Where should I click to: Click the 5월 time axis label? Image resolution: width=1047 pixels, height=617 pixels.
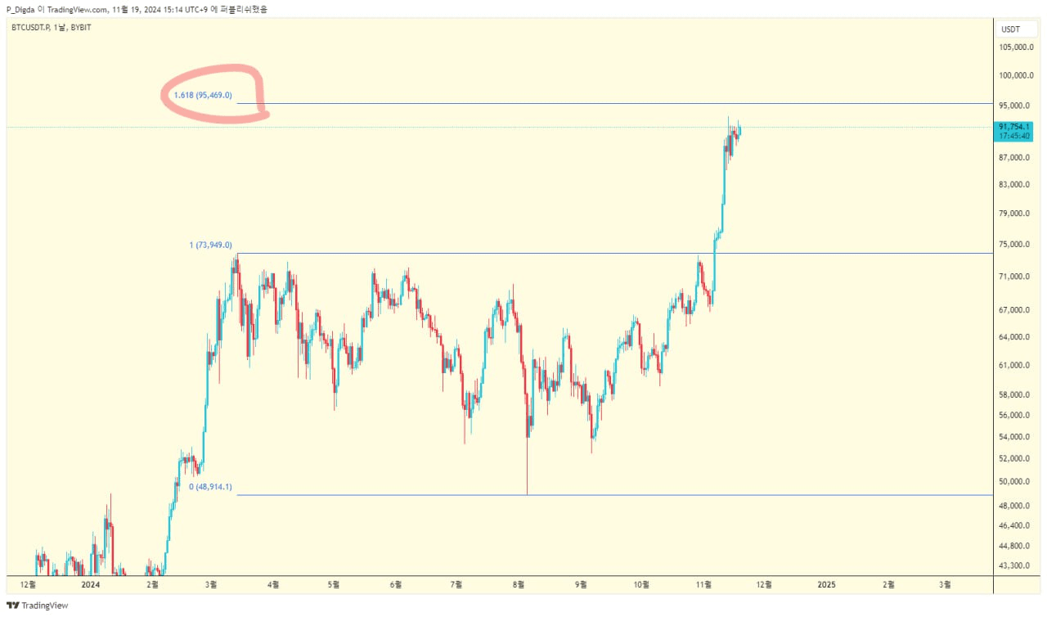[334, 584]
